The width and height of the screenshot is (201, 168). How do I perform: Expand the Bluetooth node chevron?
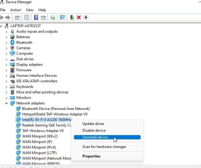point(6,43)
